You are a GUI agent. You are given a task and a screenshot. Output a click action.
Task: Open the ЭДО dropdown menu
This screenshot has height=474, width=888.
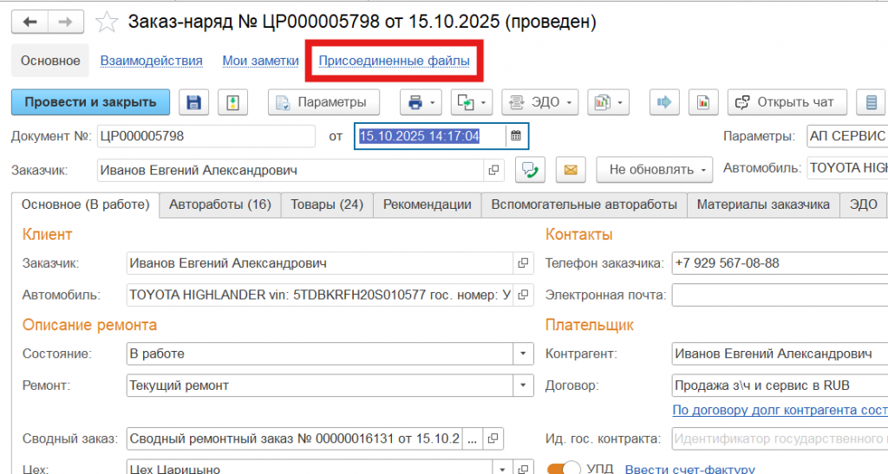[x=539, y=102]
